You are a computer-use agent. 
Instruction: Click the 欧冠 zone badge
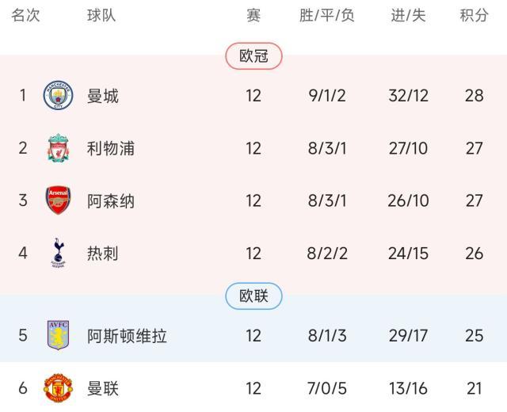click(253, 56)
